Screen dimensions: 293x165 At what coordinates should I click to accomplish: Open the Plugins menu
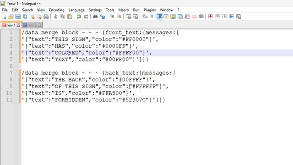[x=150, y=10]
